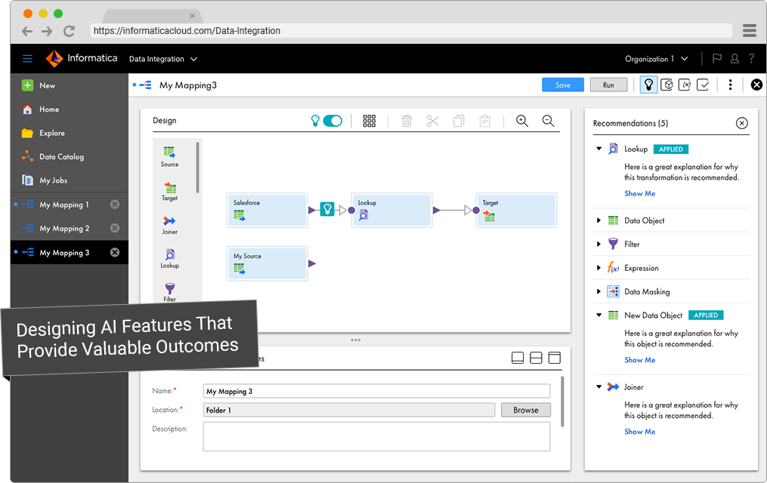Select the Lookup node on canvas

(392, 210)
